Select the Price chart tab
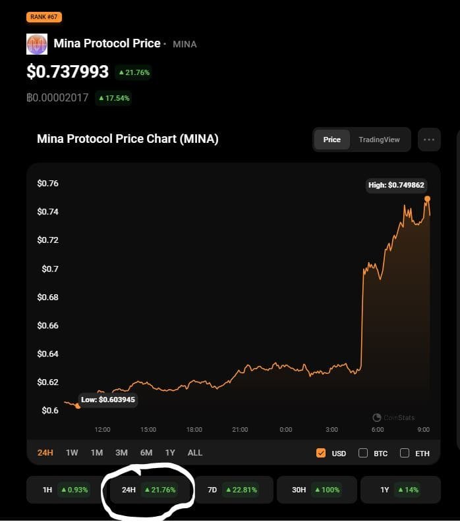Viewport: 460px width, 522px height. coord(332,140)
